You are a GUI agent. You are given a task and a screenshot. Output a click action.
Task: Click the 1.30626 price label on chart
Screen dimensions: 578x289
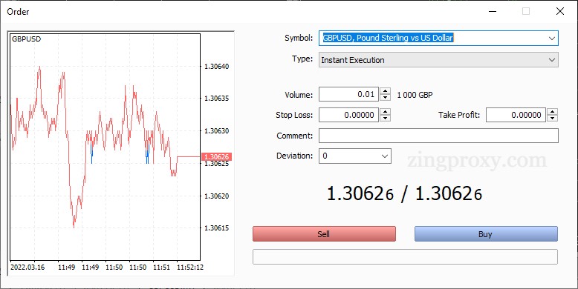(216, 157)
